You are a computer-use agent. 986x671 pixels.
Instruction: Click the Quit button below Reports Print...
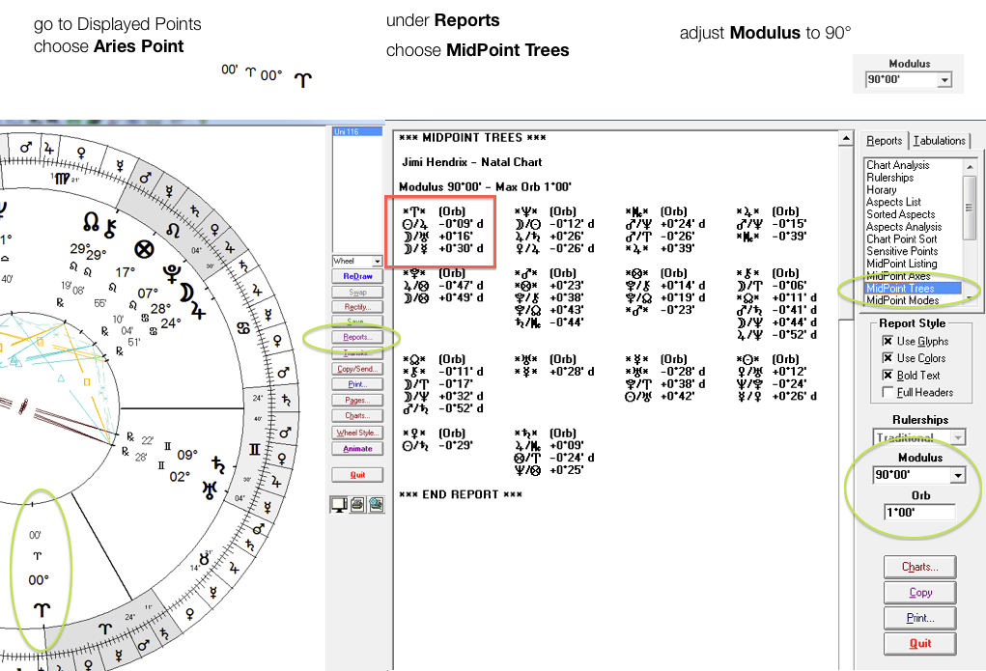click(x=920, y=643)
